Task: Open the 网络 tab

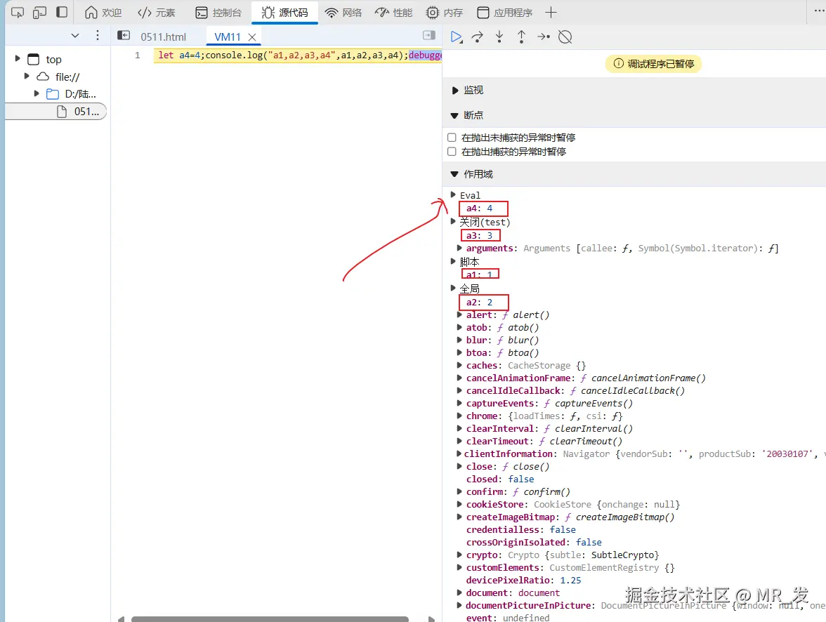Action: pyautogui.click(x=343, y=13)
